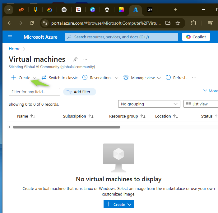Switch to the ChatGPT browser tab
This screenshot has height=213, width=218.
coord(64,10)
